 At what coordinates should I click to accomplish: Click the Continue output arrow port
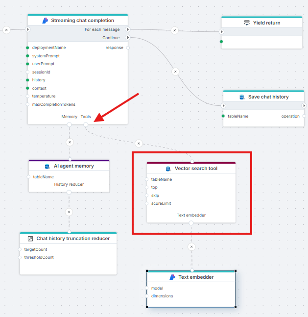coord(127,37)
